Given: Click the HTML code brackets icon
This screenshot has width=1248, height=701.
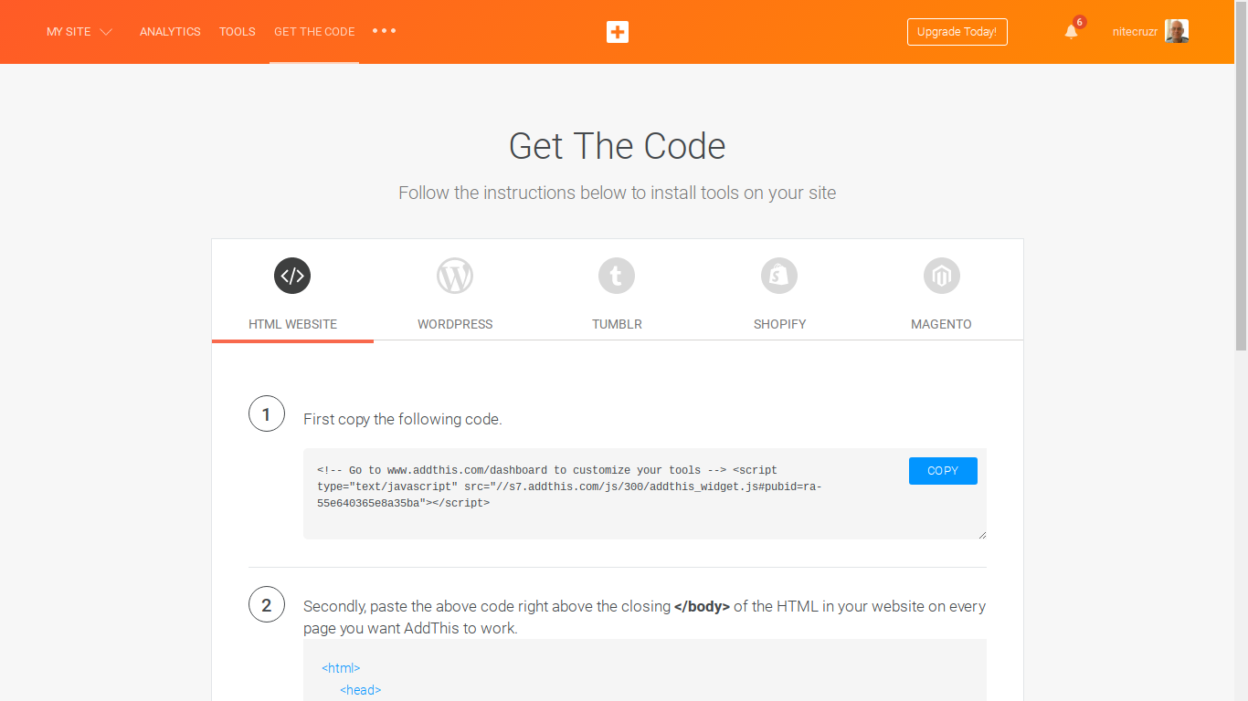Looking at the screenshot, I should (292, 276).
